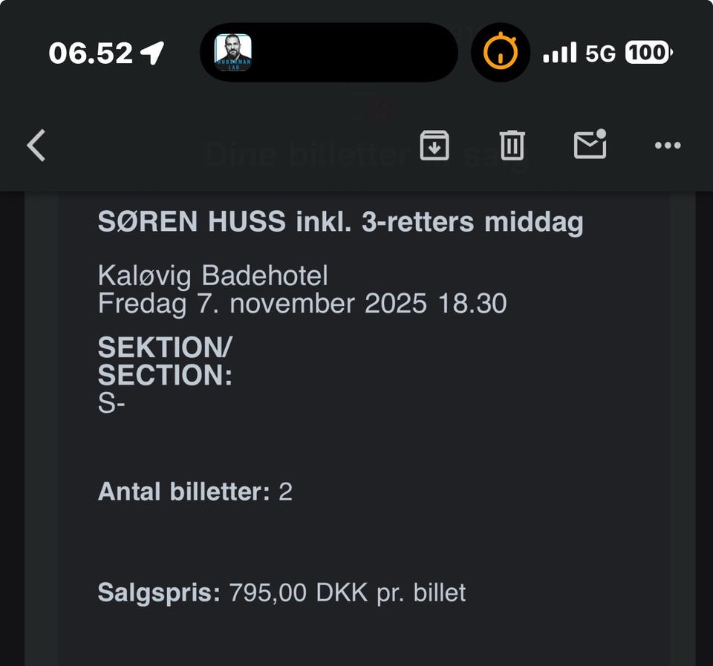
Task: Tap the SØREN HUSS event title
Action: pyautogui.click(x=340, y=222)
